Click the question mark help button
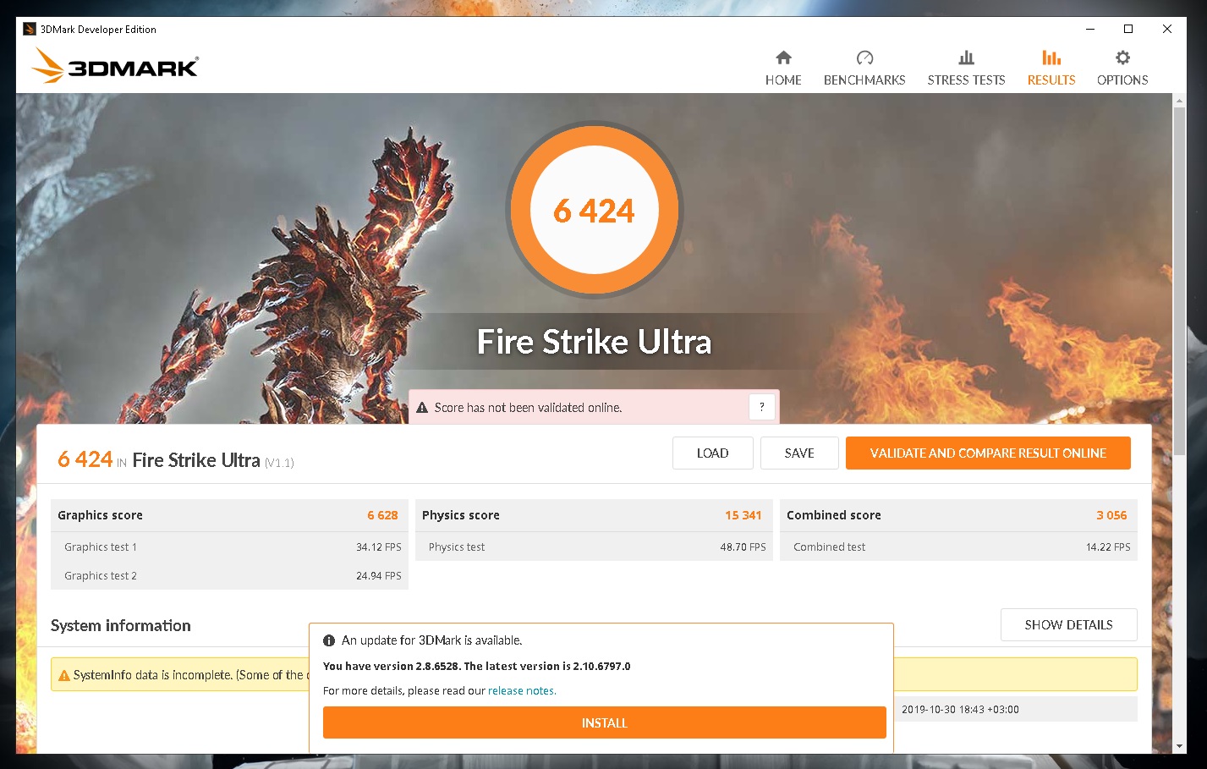 coord(762,407)
